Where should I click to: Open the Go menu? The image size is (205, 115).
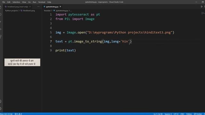(29, 2)
